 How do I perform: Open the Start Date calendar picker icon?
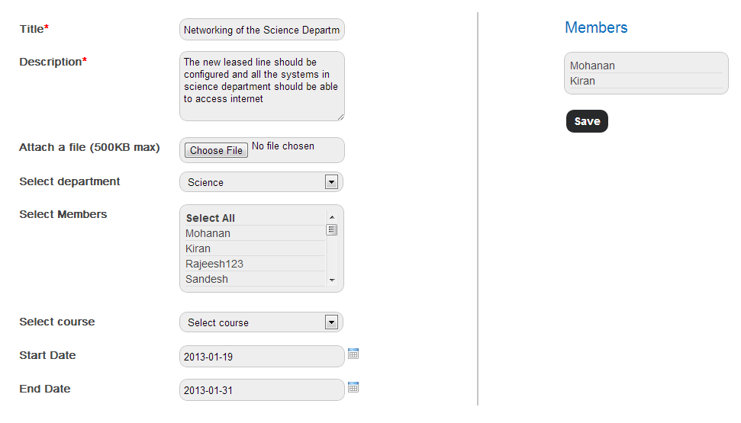click(x=353, y=354)
